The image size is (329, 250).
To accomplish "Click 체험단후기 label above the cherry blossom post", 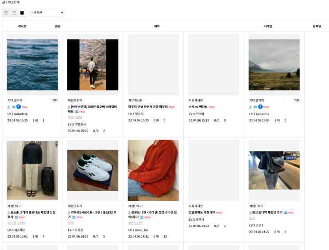I will click(75, 101).
